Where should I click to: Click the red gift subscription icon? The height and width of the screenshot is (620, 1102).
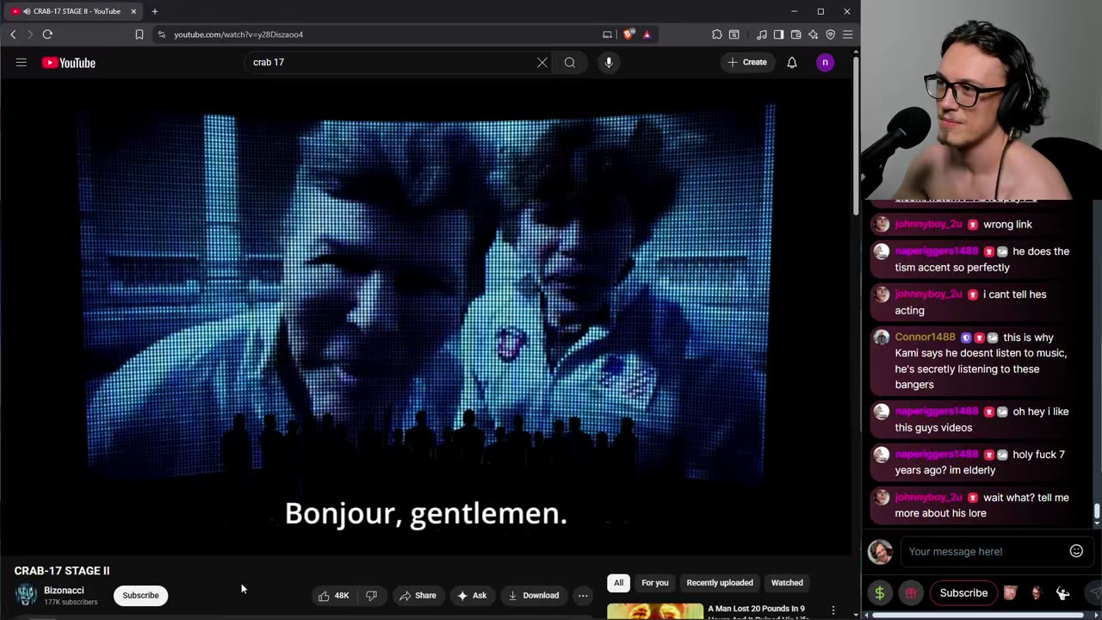pyautogui.click(x=911, y=592)
